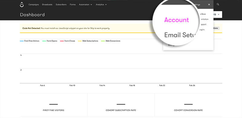This screenshot has height=118, width=242.
Task: Open the Campaigns menu item
Action: click(x=34, y=5)
